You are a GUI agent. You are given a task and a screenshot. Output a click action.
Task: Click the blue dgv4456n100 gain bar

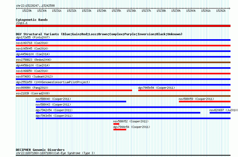[123, 68]
